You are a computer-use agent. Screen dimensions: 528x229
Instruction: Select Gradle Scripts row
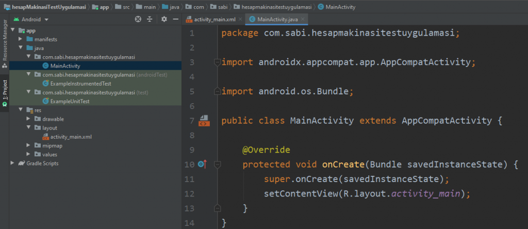point(95,163)
